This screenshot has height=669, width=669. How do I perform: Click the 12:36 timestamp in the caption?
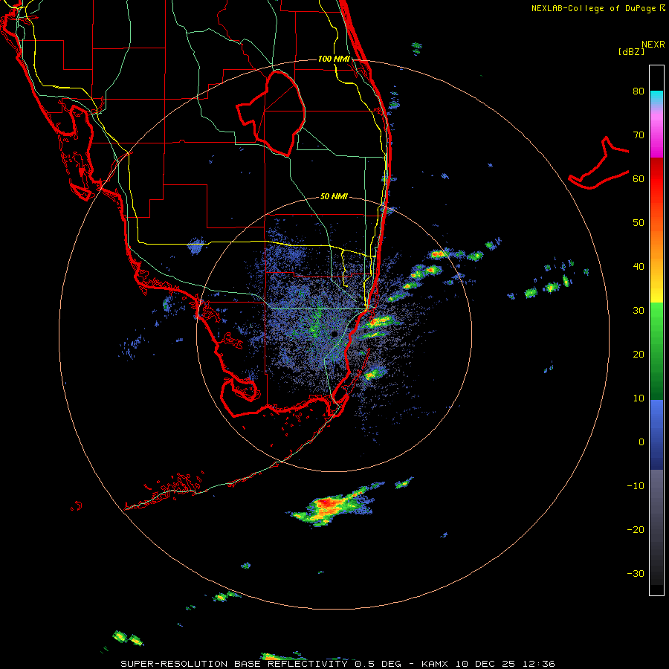tap(540, 664)
